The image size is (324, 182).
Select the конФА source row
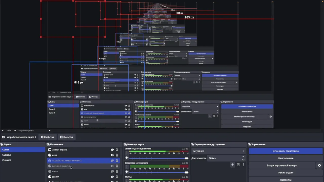[x=83, y=177]
